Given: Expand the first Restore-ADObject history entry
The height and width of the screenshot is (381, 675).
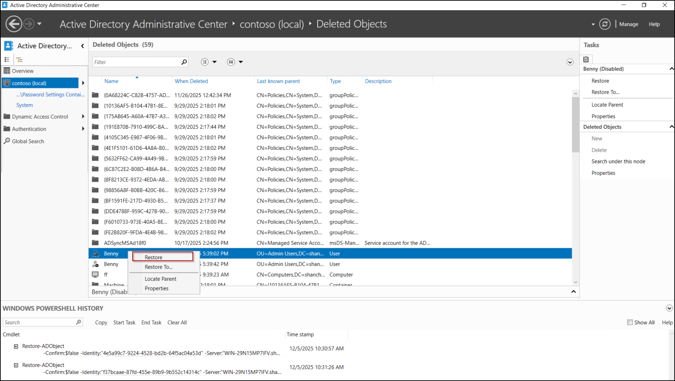Looking at the screenshot, I should pyautogui.click(x=16, y=346).
